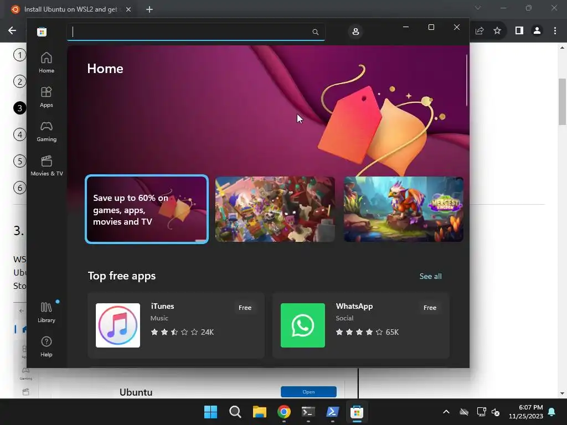Click See all for Top free apps
The height and width of the screenshot is (425, 567).
coord(430,276)
